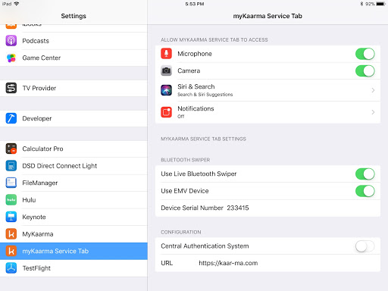Tap the Camera icon
The height and width of the screenshot is (291, 388).
(x=166, y=70)
